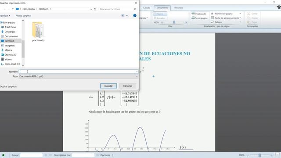Open the Tipo file type dropdown
Screen dimensions: 281x158
tap(79, 76)
